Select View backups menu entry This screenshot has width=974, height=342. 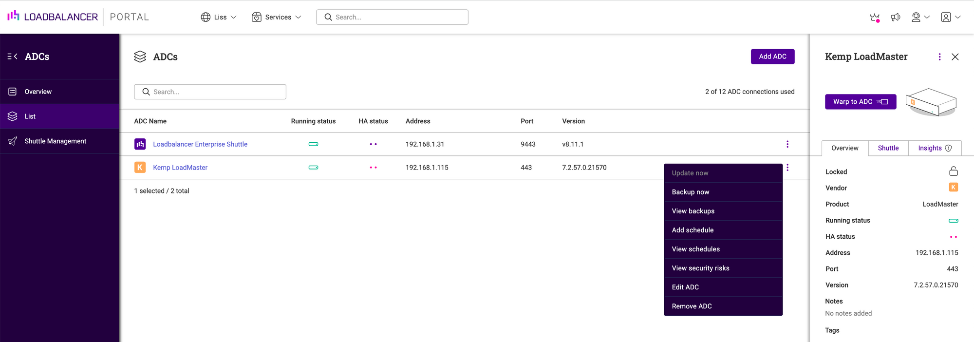coord(723,211)
